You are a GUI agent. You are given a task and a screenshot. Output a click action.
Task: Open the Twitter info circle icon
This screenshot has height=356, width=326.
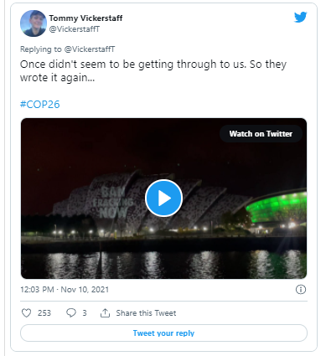301,289
